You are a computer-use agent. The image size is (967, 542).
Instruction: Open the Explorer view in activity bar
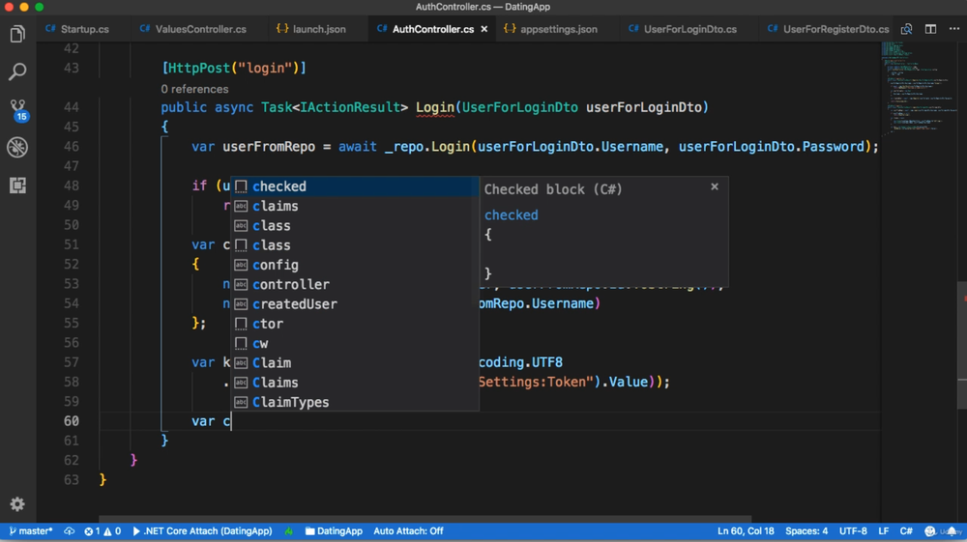pyautogui.click(x=17, y=34)
